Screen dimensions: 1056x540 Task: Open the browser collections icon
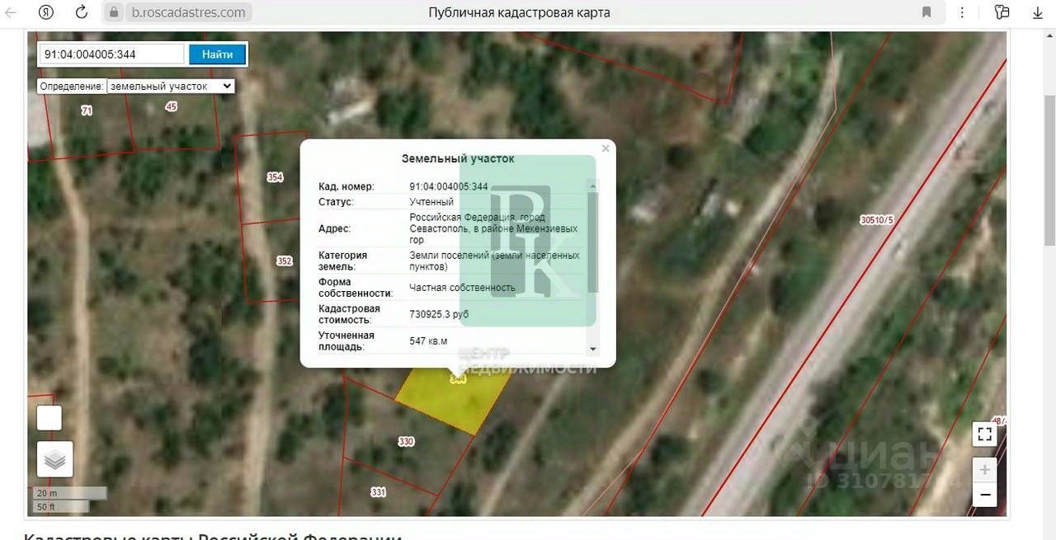coord(1002,12)
